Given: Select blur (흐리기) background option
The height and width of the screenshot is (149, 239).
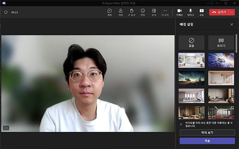Looking at the screenshot, I should [x=221, y=42].
